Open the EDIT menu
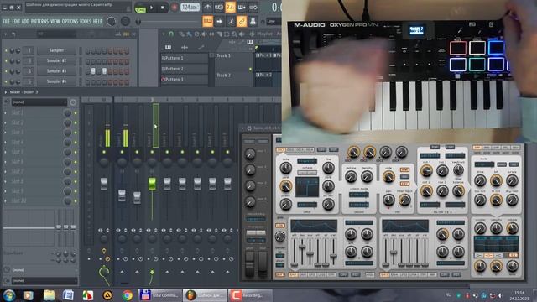Viewport: 537px width, 302px height. [16, 21]
